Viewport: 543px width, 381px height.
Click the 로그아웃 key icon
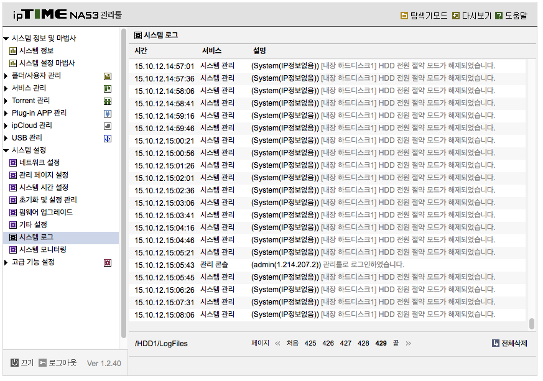[42, 362]
